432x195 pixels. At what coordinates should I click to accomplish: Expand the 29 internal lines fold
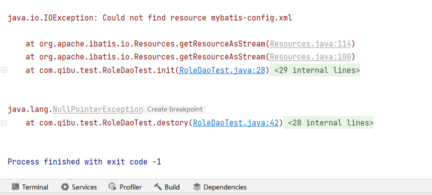315,70
